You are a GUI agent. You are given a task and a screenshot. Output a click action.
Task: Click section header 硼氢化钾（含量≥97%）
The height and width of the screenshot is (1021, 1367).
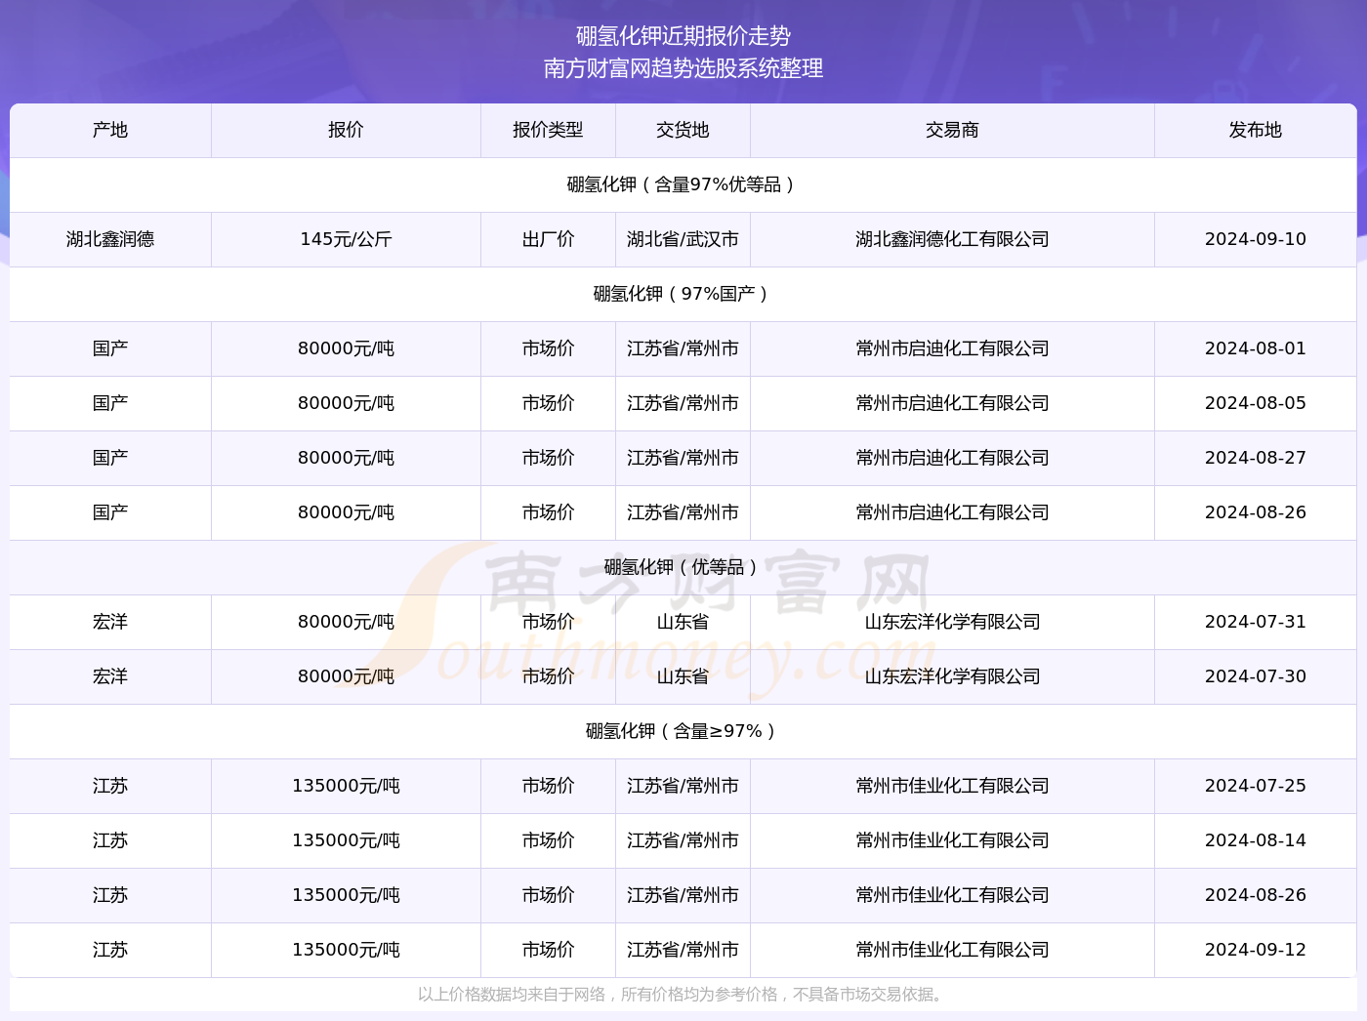coord(683,731)
